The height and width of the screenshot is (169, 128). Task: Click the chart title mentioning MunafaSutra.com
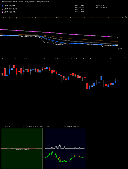(x=26, y=2)
